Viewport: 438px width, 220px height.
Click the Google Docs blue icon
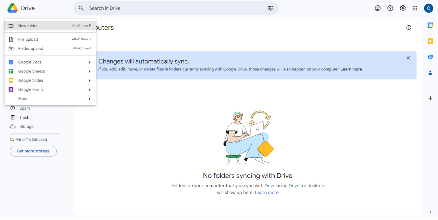pyautogui.click(x=11, y=62)
